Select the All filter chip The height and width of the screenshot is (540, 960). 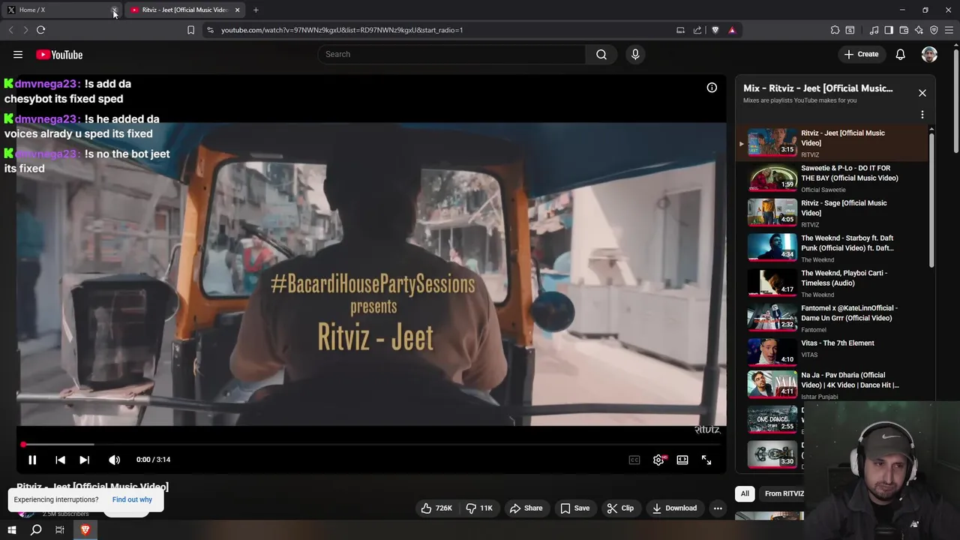click(745, 493)
